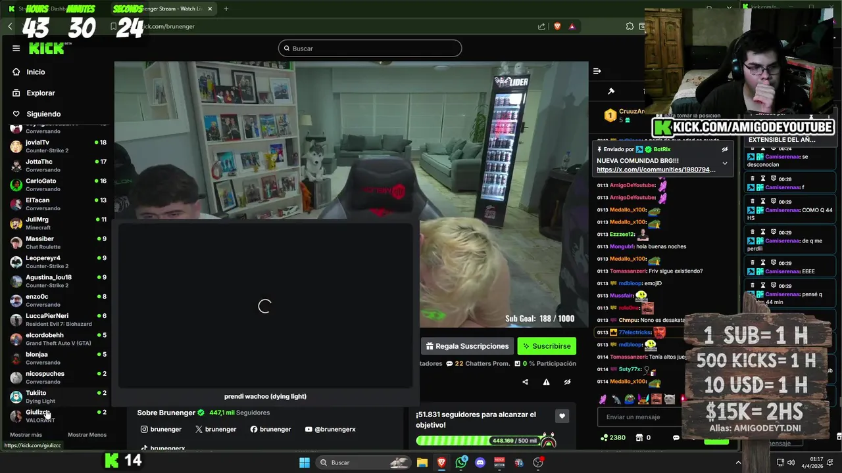Report the stream with warning icon
The height and width of the screenshot is (473, 842).
click(546, 382)
